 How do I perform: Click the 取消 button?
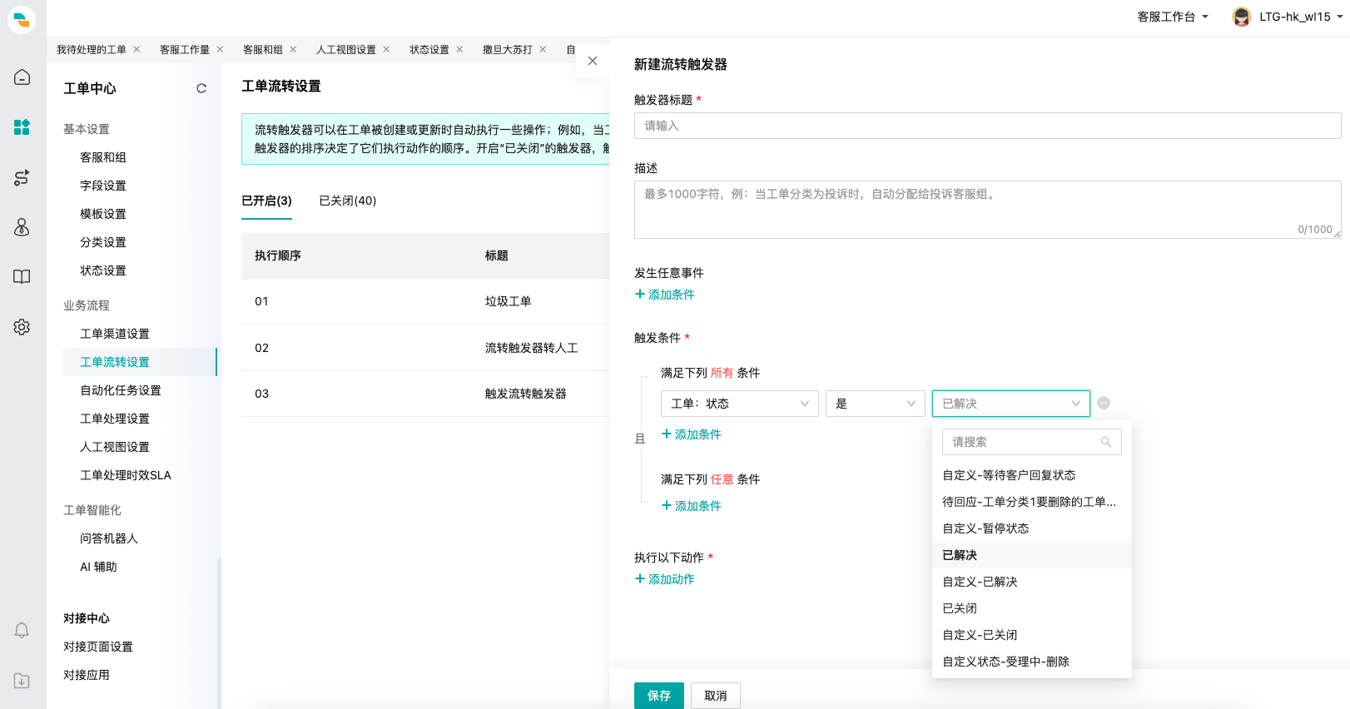coord(716,696)
